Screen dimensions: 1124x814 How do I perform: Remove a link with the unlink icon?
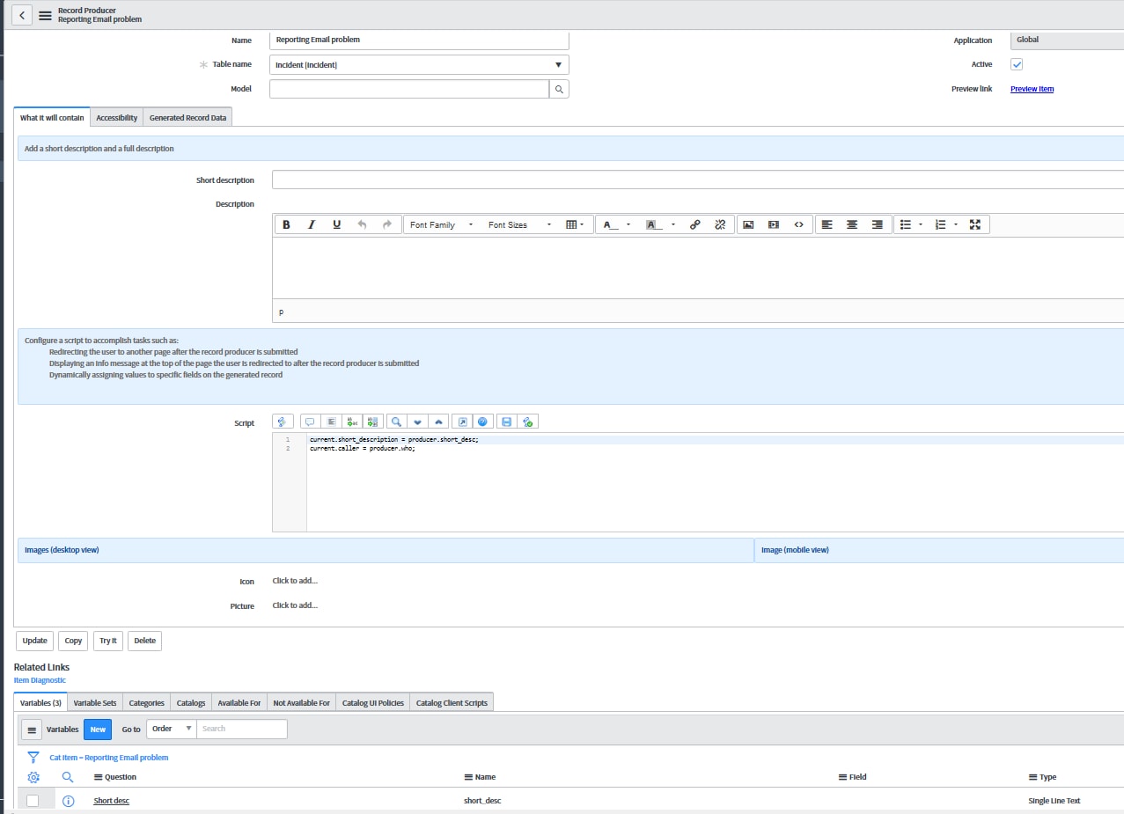tap(720, 224)
